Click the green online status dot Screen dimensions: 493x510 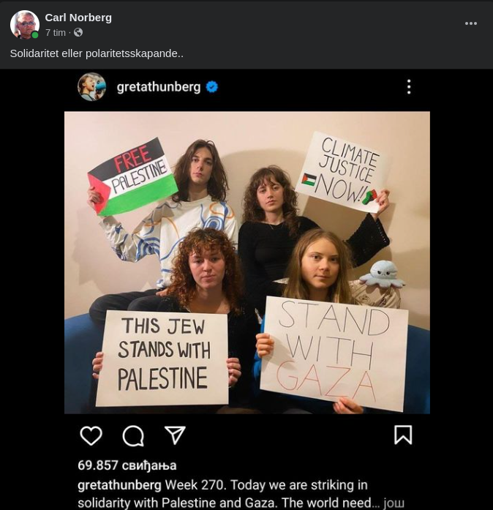coord(35,35)
